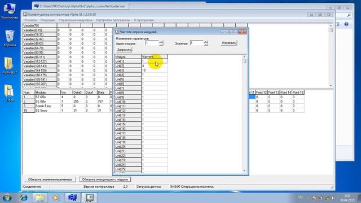Select the Unit[10] row header
361x203 pixels.
[128, 101]
